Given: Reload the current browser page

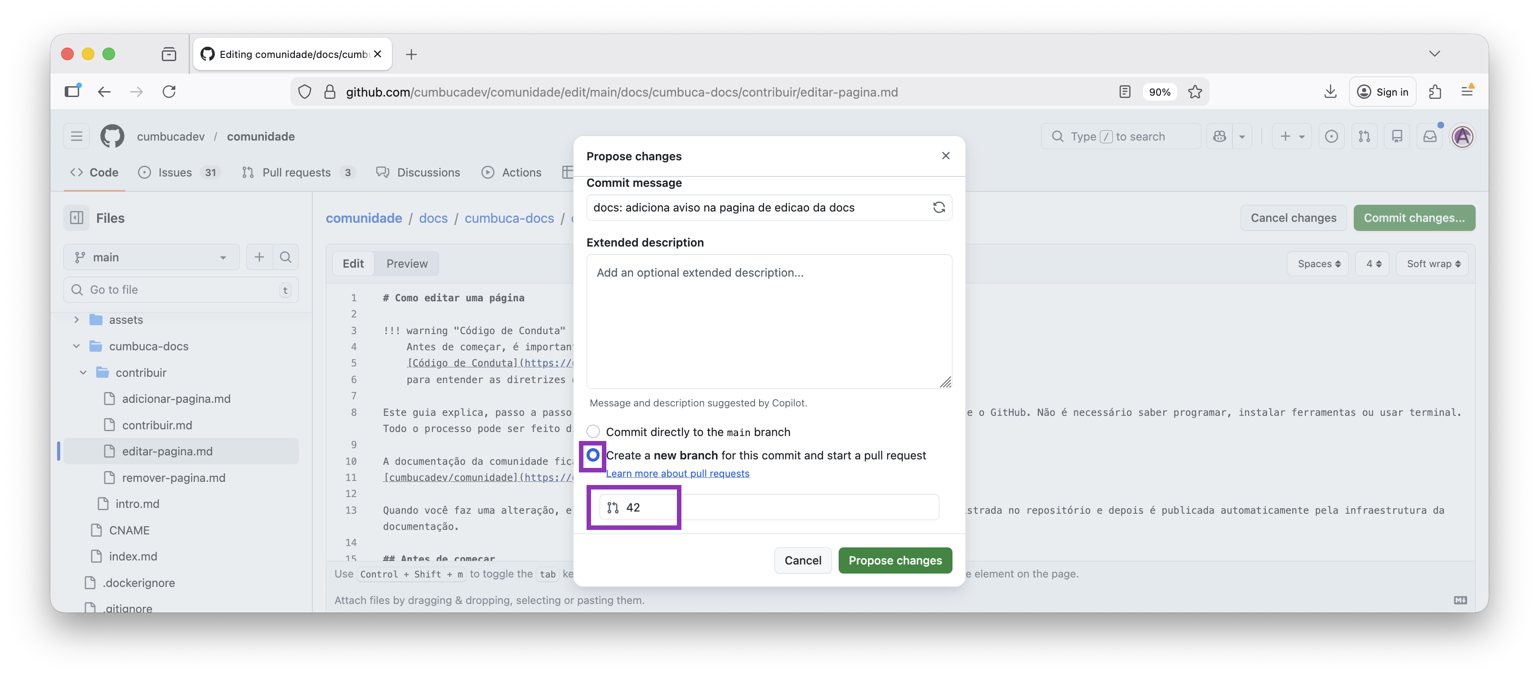Looking at the screenshot, I should pyautogui.click(x=169, y=92).
